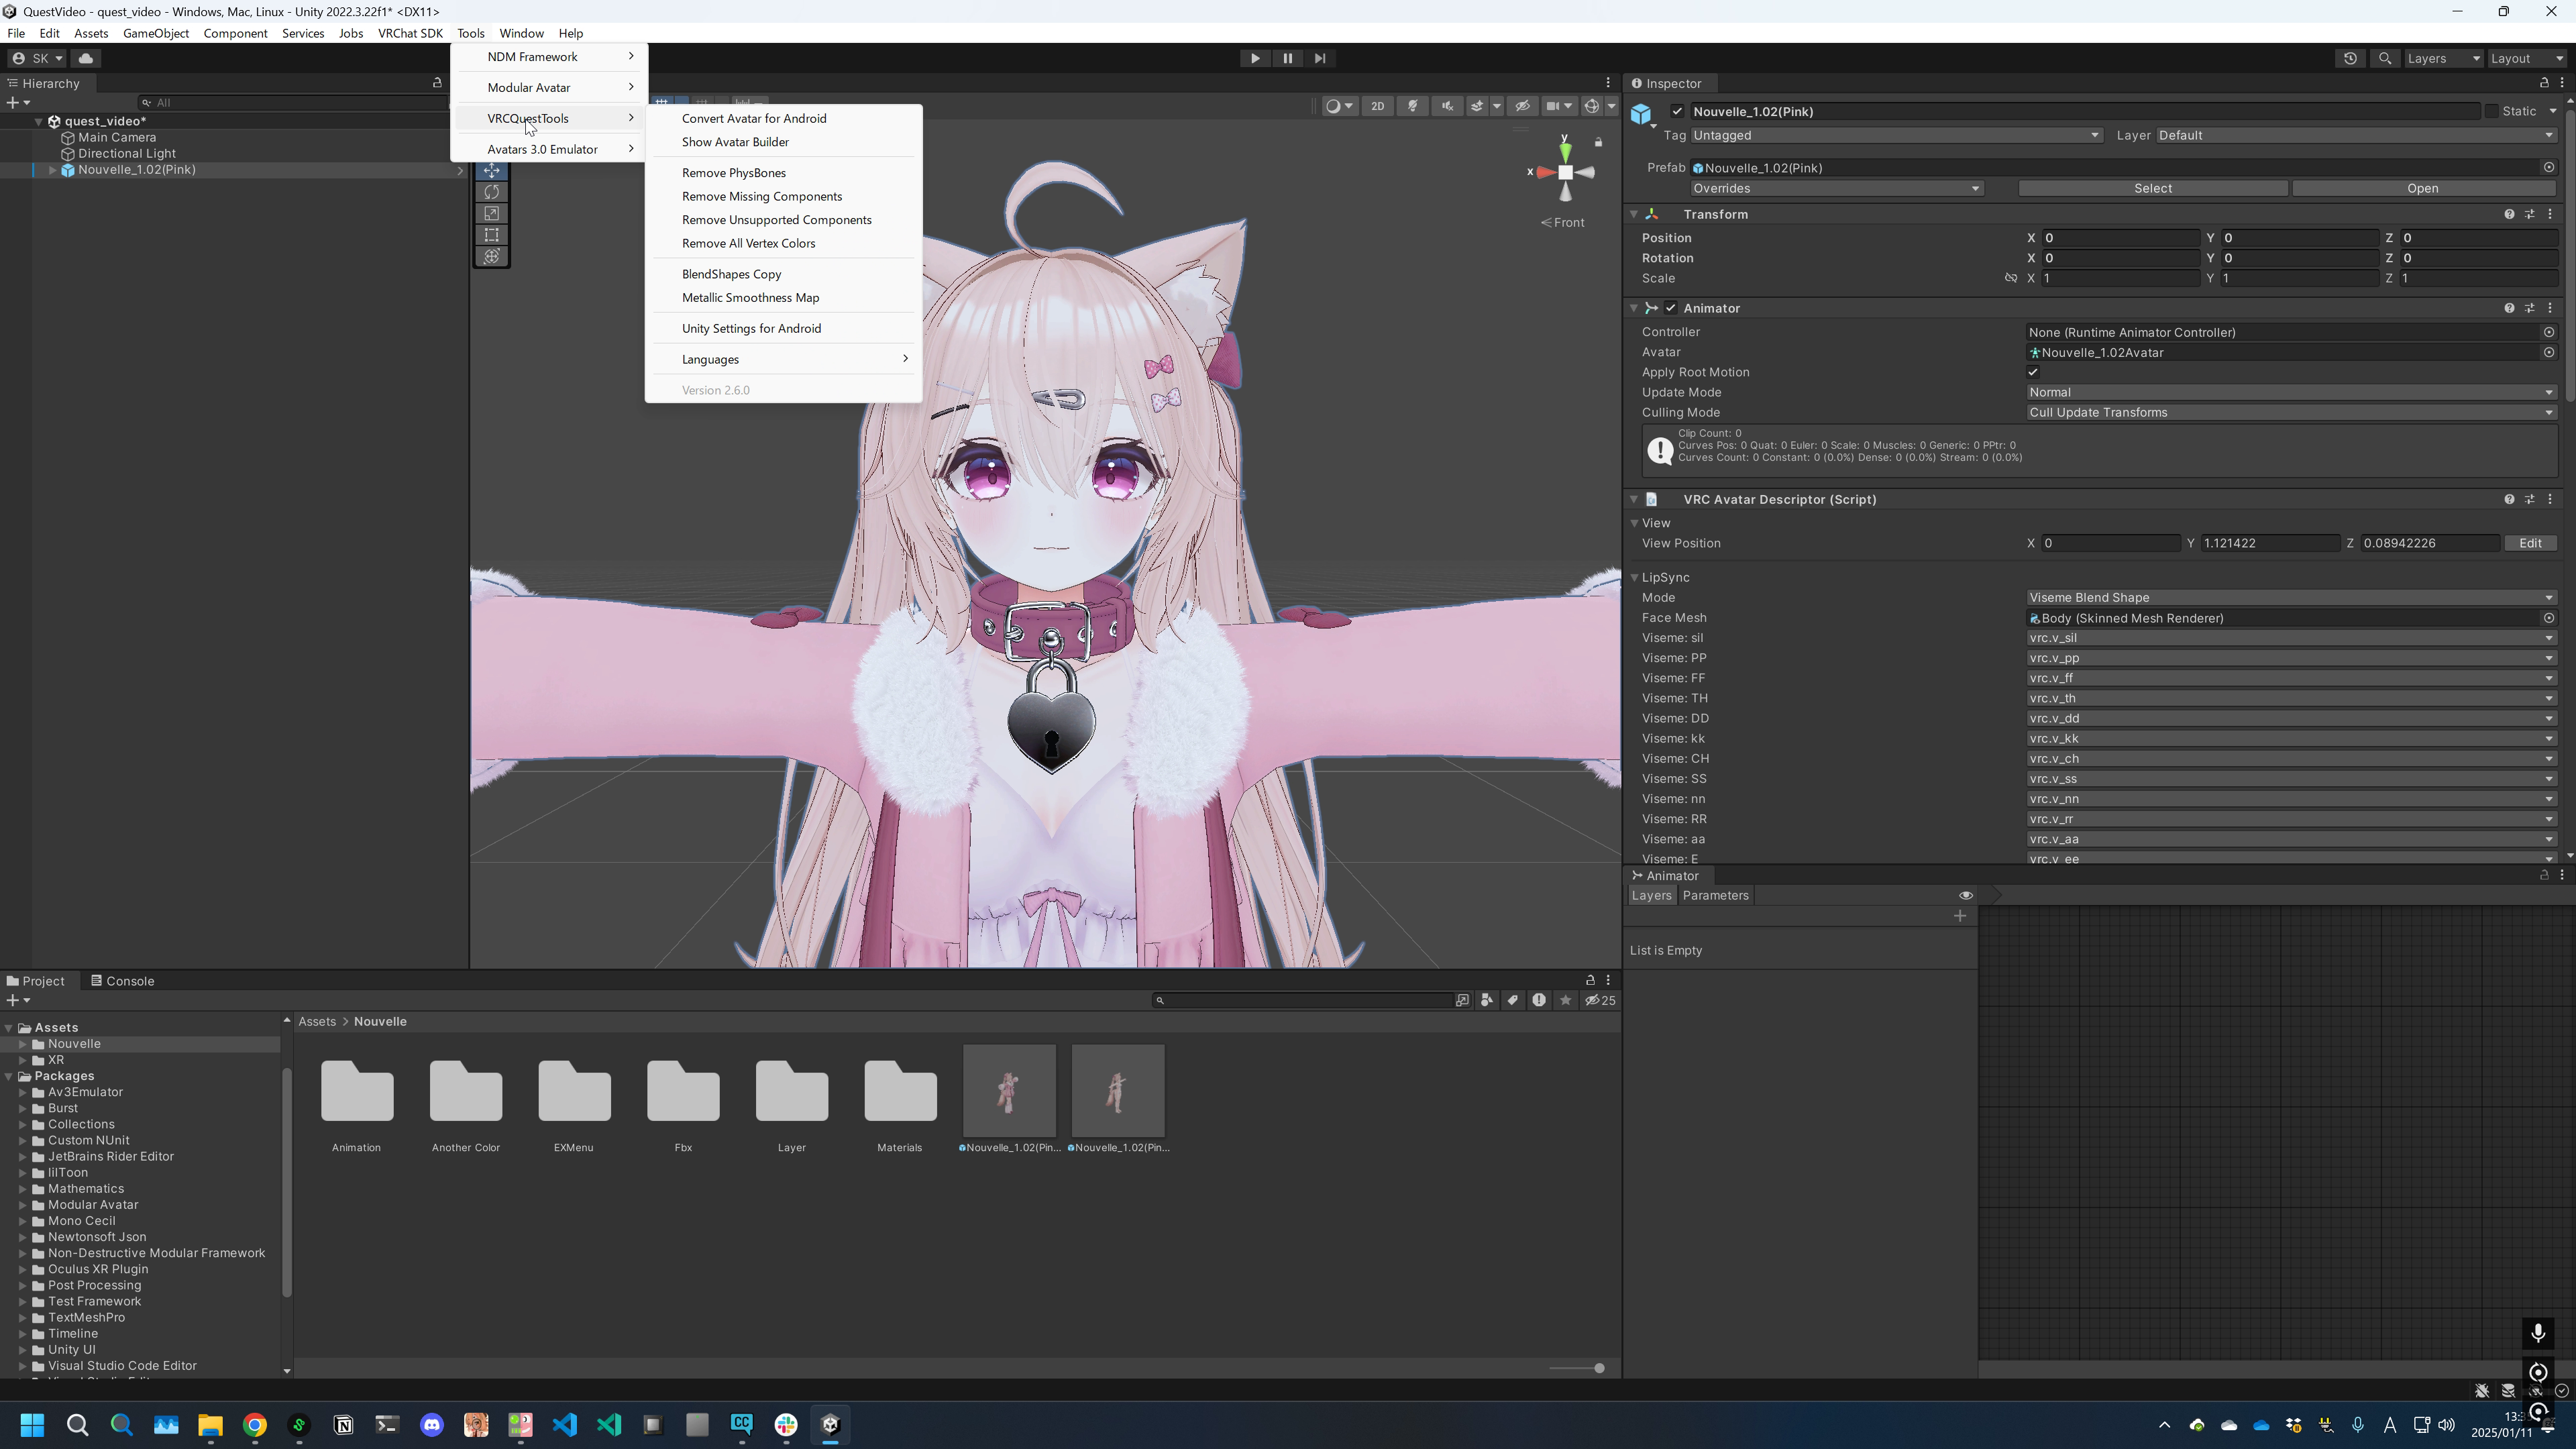Image resolution: width=2576 pixels, height=1449 pixels.
Task: Click the Play button in the toolbar
Action: pos(1255,58)
